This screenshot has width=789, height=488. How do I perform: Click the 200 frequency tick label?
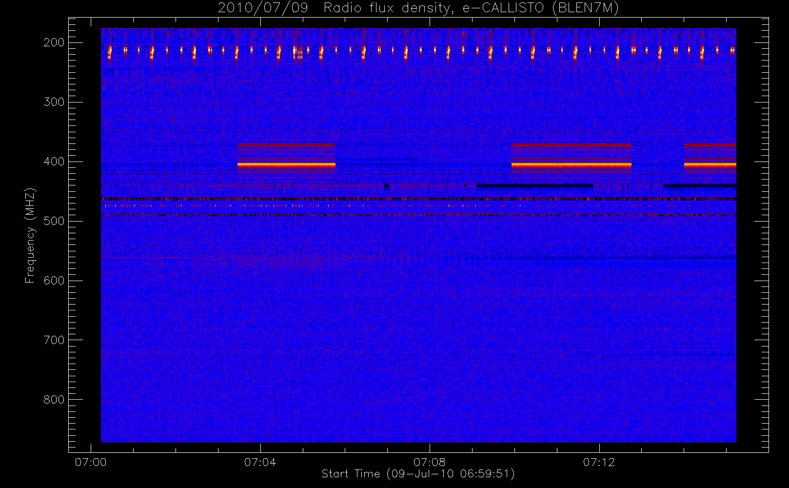(x=54, y=42)
